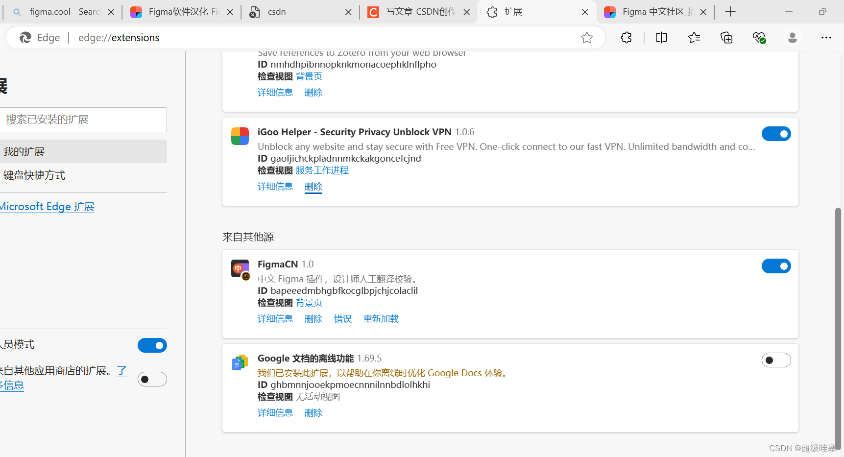Open 详细信息 for the Zotero extension
The image size is (844, 457).
(x=275, y=93)
